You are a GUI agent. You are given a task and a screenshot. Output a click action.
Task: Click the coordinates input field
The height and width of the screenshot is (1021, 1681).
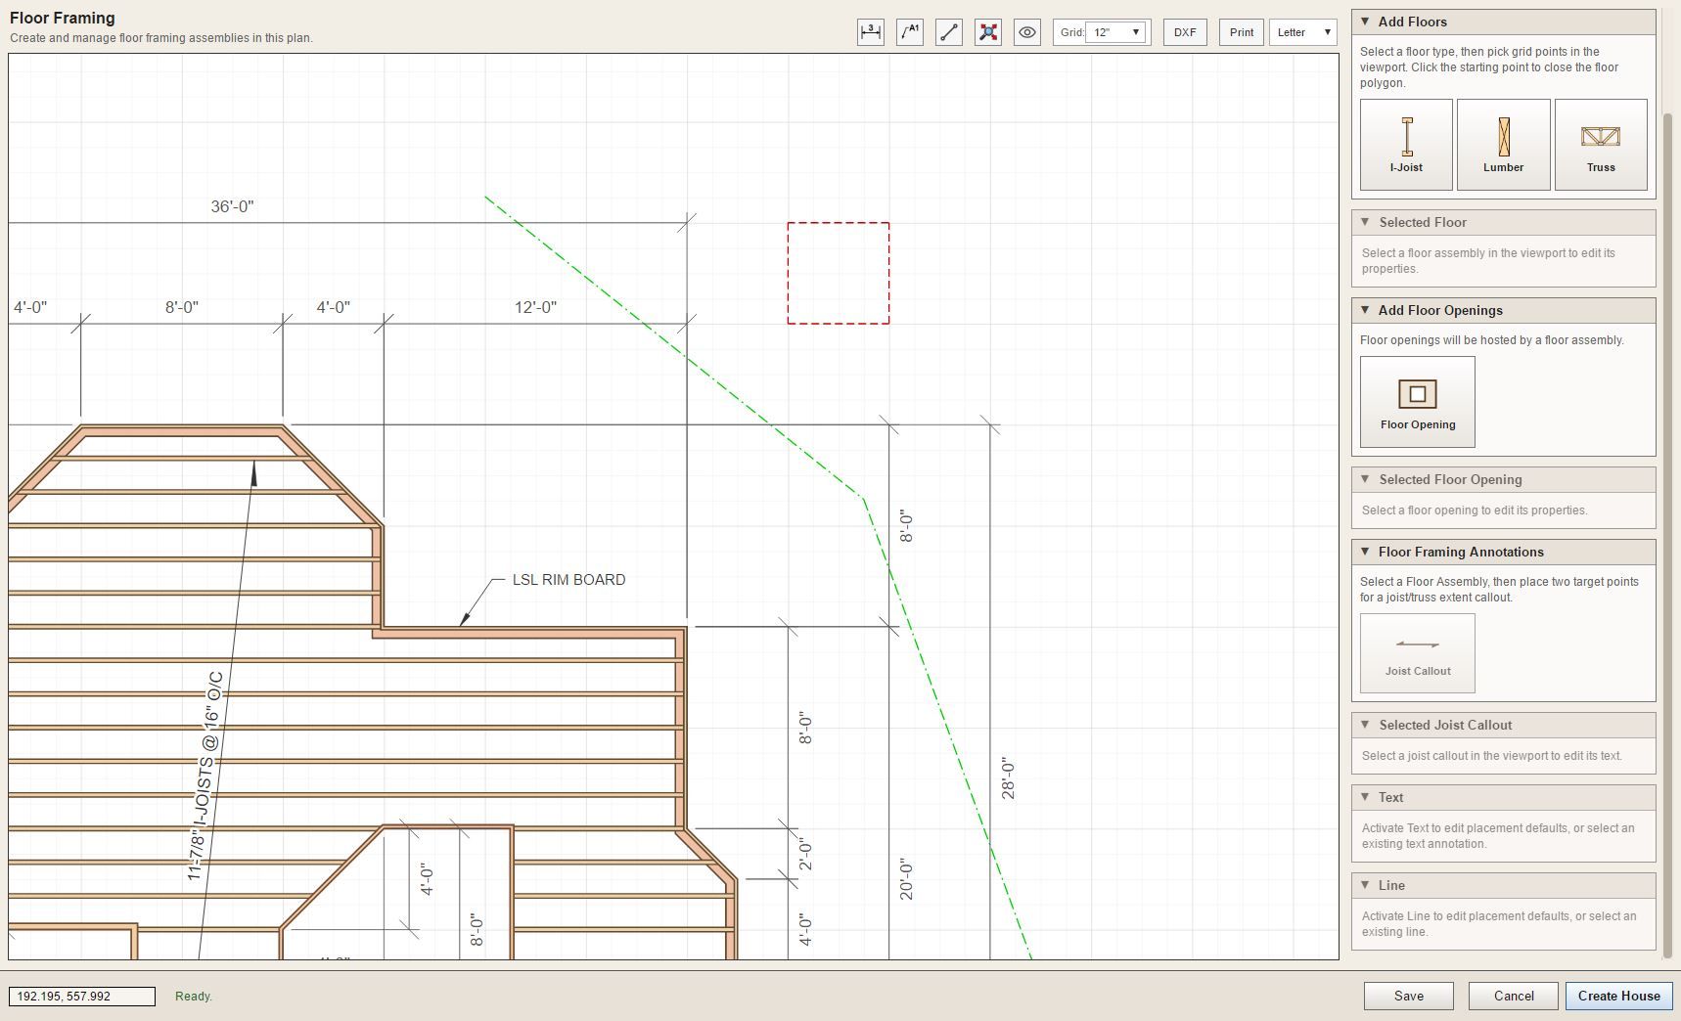(x=82, y=996)
